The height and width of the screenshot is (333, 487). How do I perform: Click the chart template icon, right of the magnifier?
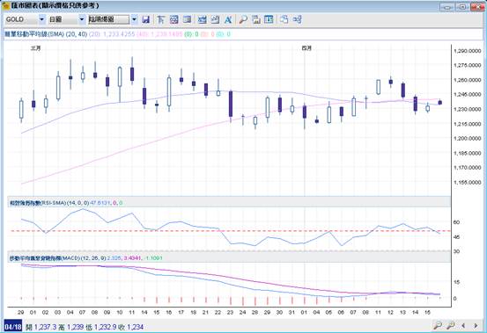click(x=256, y=19)
